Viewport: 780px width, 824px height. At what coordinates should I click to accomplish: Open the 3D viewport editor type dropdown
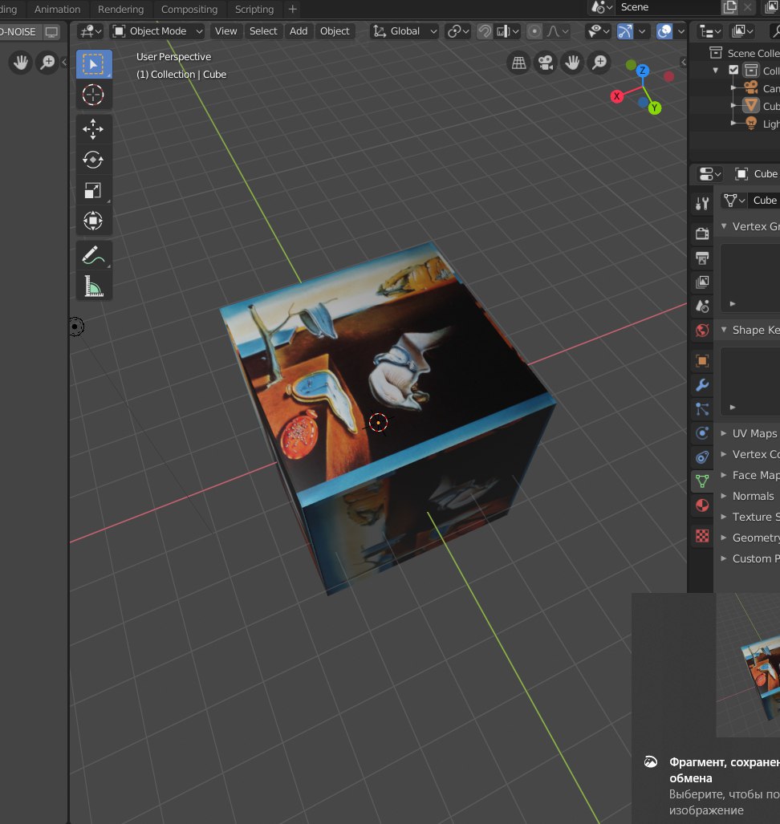click(91, 31)
